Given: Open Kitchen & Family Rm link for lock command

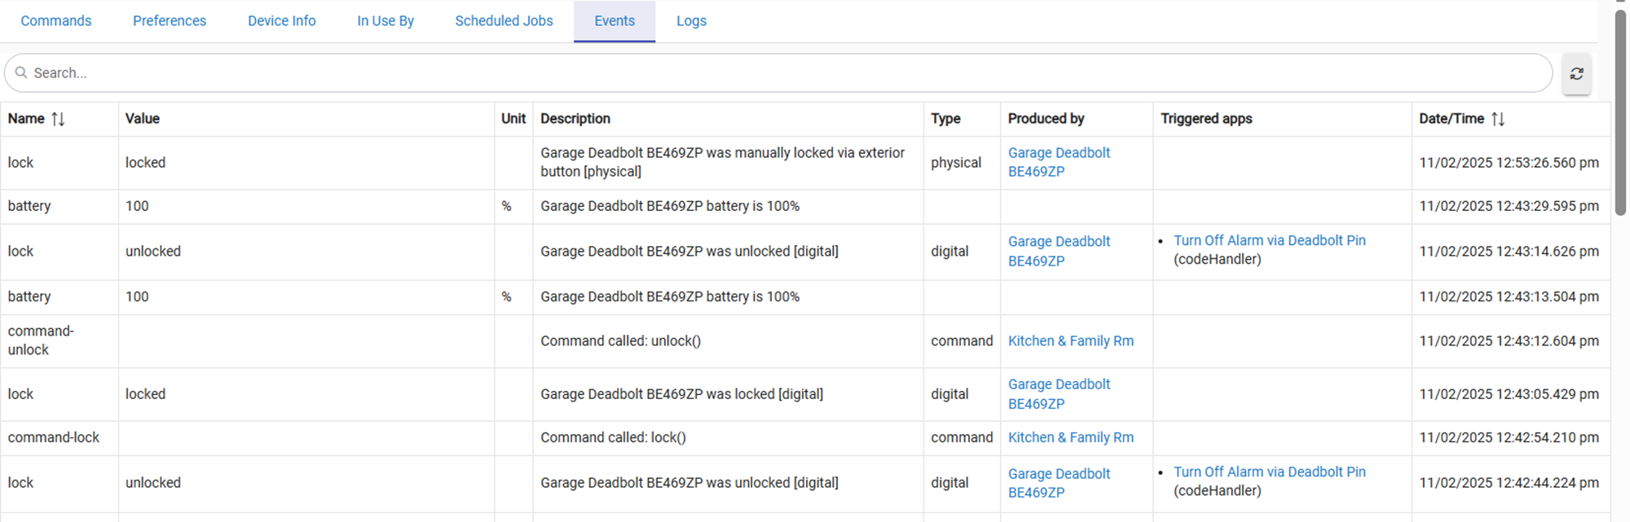Looking at the screenshot, I should point(1070,437).
